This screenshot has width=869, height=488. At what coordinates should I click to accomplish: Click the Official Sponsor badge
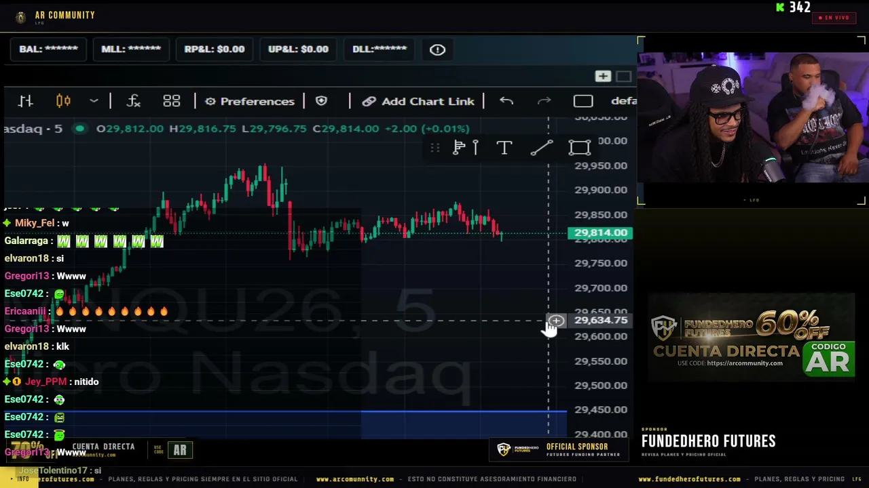tap(559, 450)
